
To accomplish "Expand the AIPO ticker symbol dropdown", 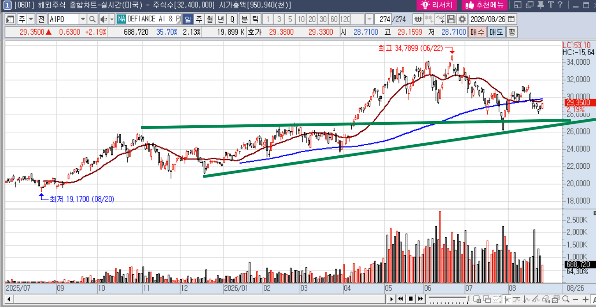I will pos(83,19).
